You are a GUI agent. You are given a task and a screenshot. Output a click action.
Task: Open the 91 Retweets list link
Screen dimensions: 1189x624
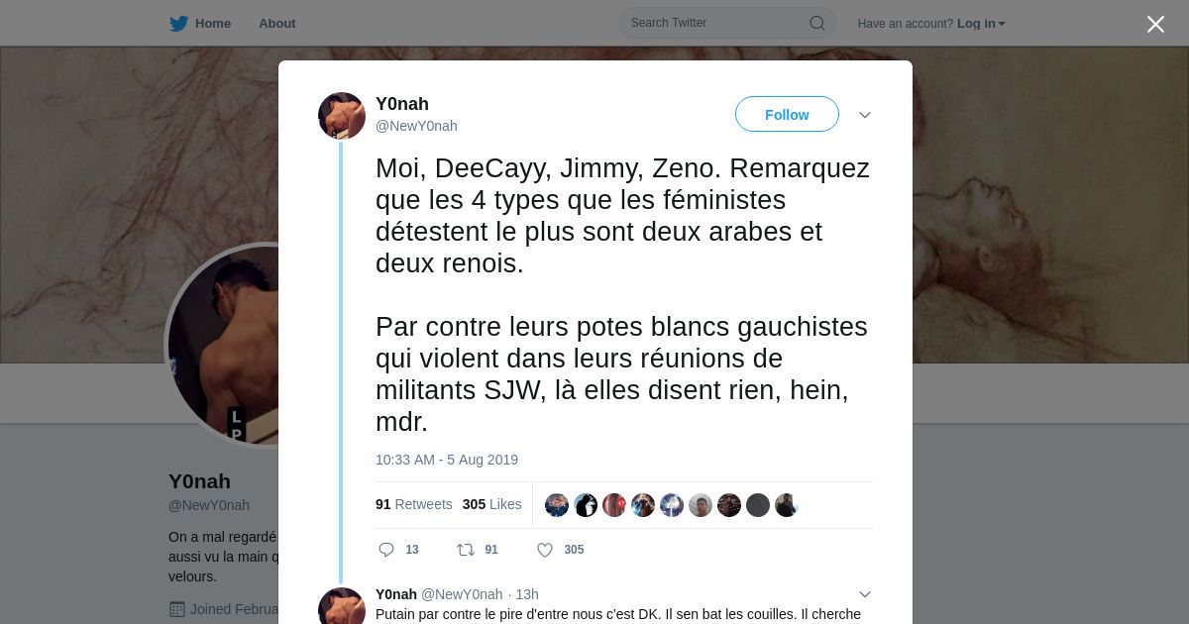click(414, 504)
